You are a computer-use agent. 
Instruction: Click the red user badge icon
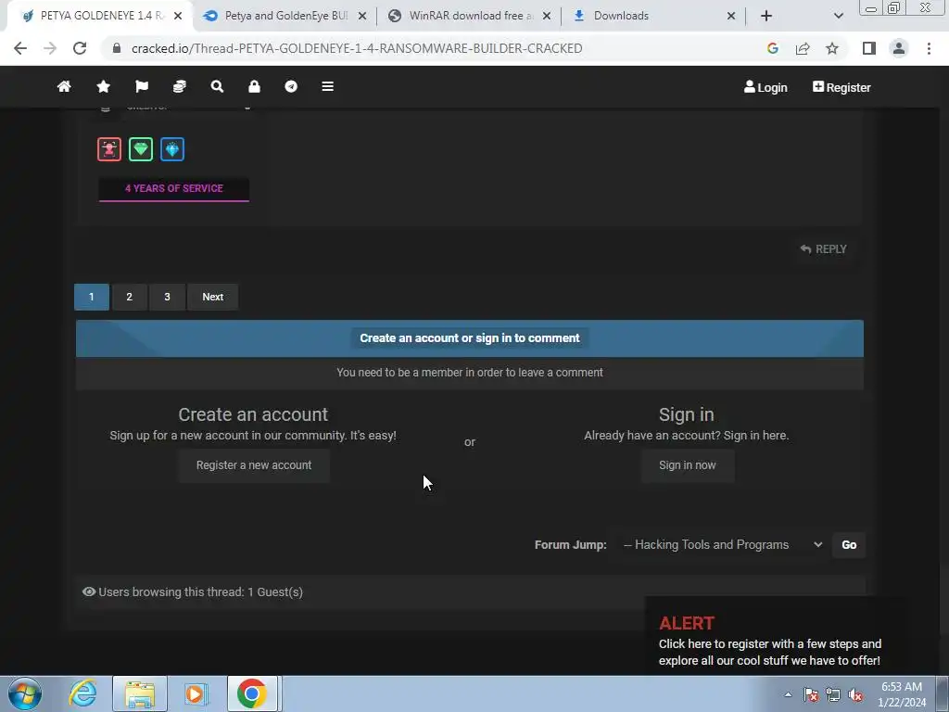109,149
